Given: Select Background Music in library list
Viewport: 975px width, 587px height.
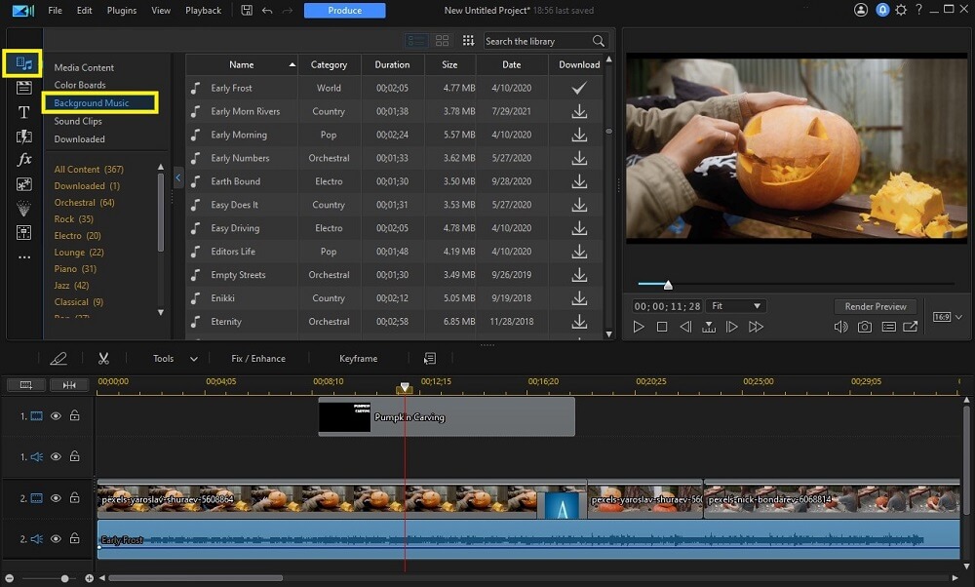Looking at the screenshot, I should point(92,102).
